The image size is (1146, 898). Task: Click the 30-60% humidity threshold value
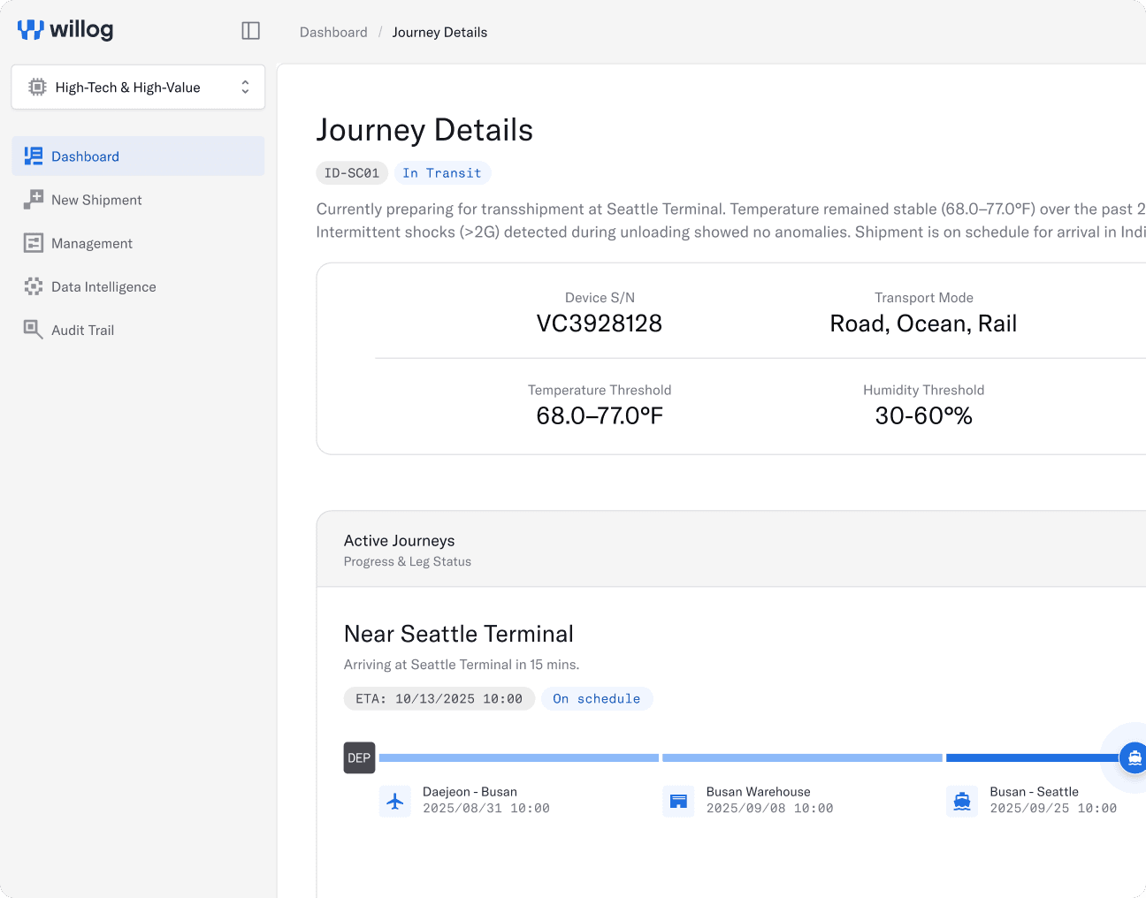923,415
